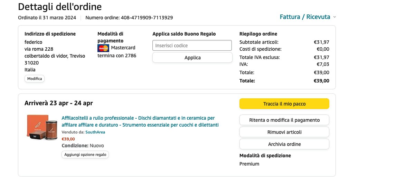The image size is (416, 179).
Task: Visit the SouthArea seller link
Action: coord(95,132)
